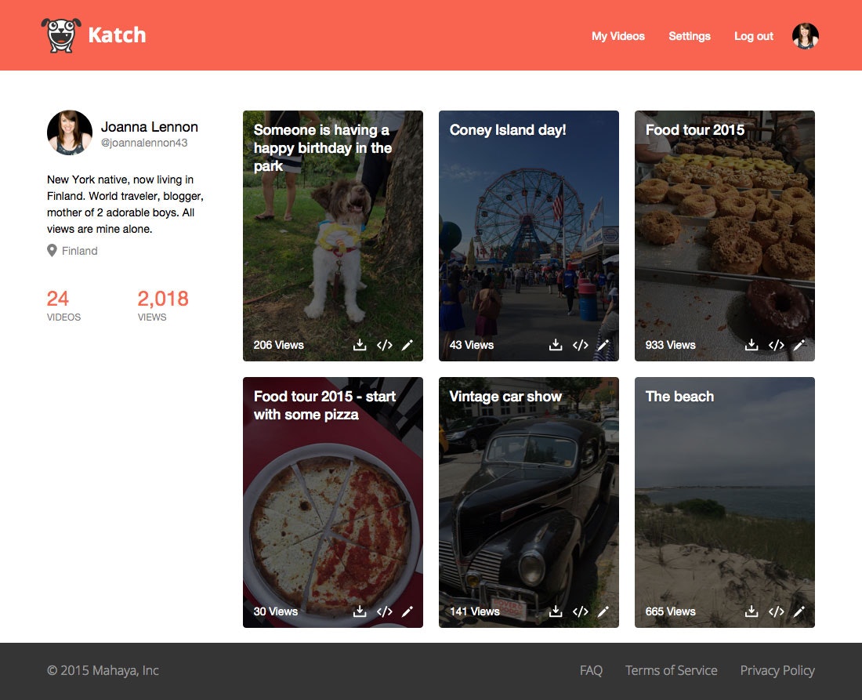Open embed code for "Vintage car show"
Screen dimensions: 862x700
pyautogui.click(x=581, y=611)
